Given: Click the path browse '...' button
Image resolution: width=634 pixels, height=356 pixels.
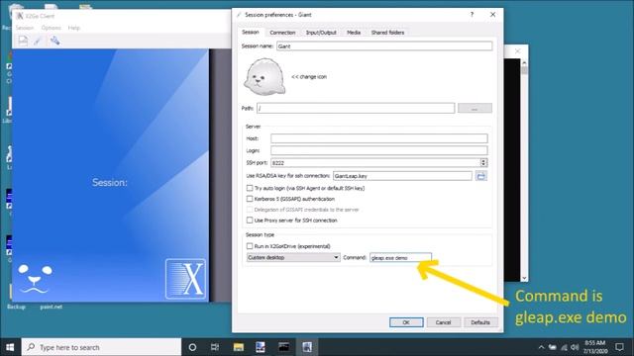Looking at the screenshot, I should [475, 108].
